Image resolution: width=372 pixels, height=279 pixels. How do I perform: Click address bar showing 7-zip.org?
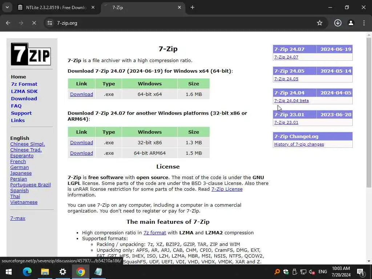(67, 23)
